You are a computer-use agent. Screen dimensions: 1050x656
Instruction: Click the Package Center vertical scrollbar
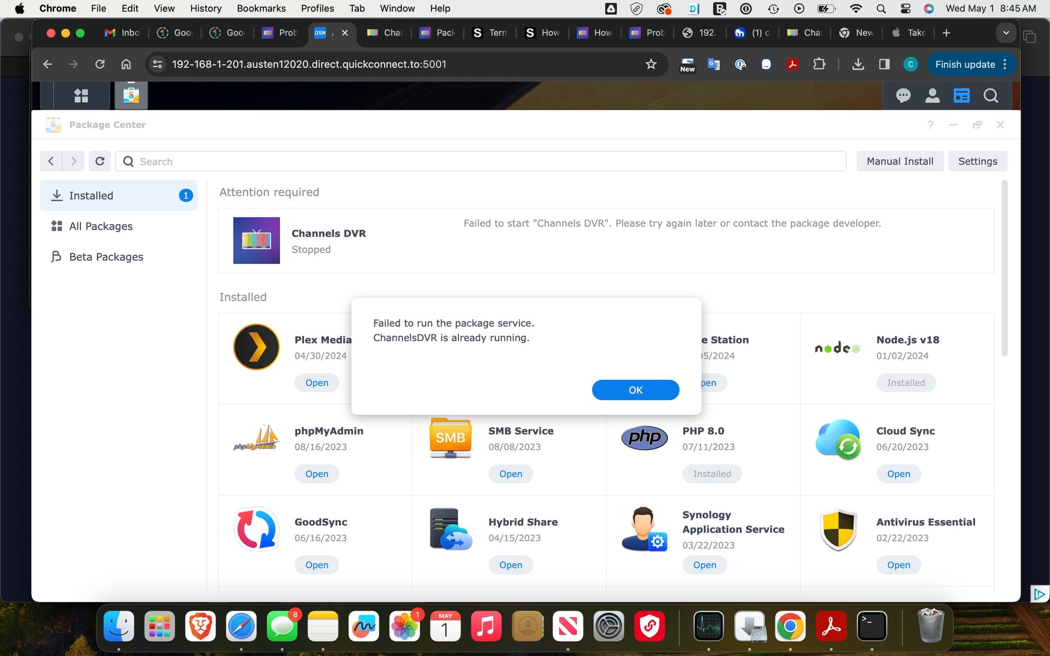(x=1004, y=268)
